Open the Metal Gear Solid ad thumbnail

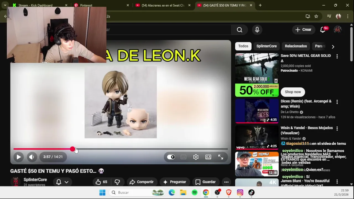257,75
